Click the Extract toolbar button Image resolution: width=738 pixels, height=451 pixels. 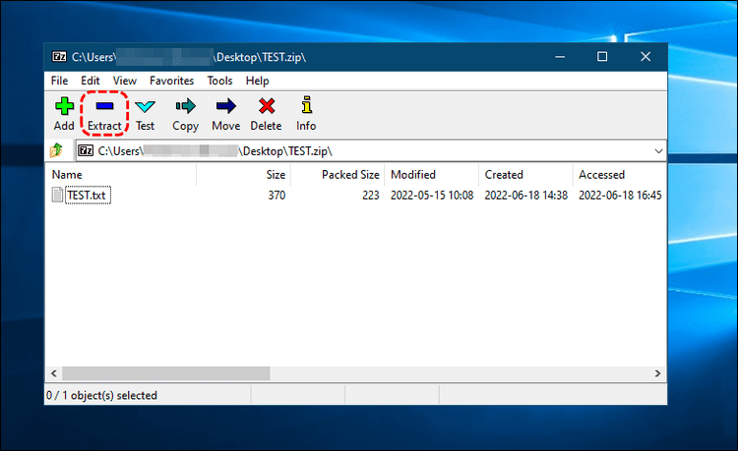[x=104, y=114]
